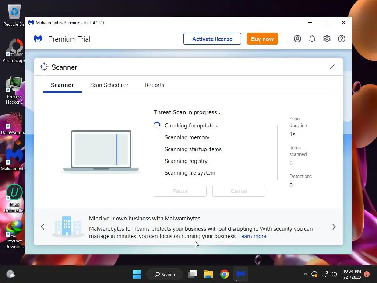377x283 pixels.
Task: Click the Activate license button
Action: coord(212,39)
